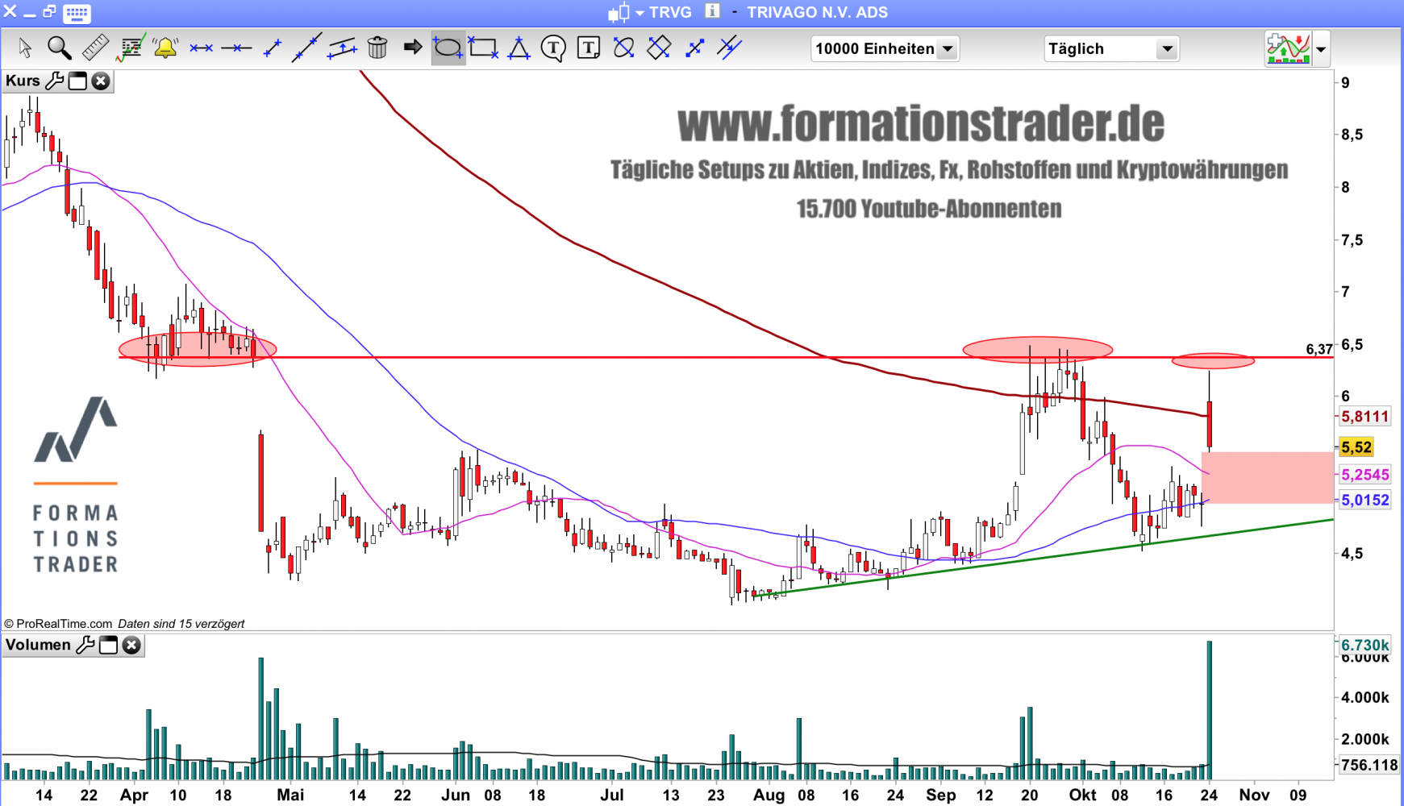Close the Volumen panel
This screenshot has height=806, width=1404.
[x=131, y=645]
